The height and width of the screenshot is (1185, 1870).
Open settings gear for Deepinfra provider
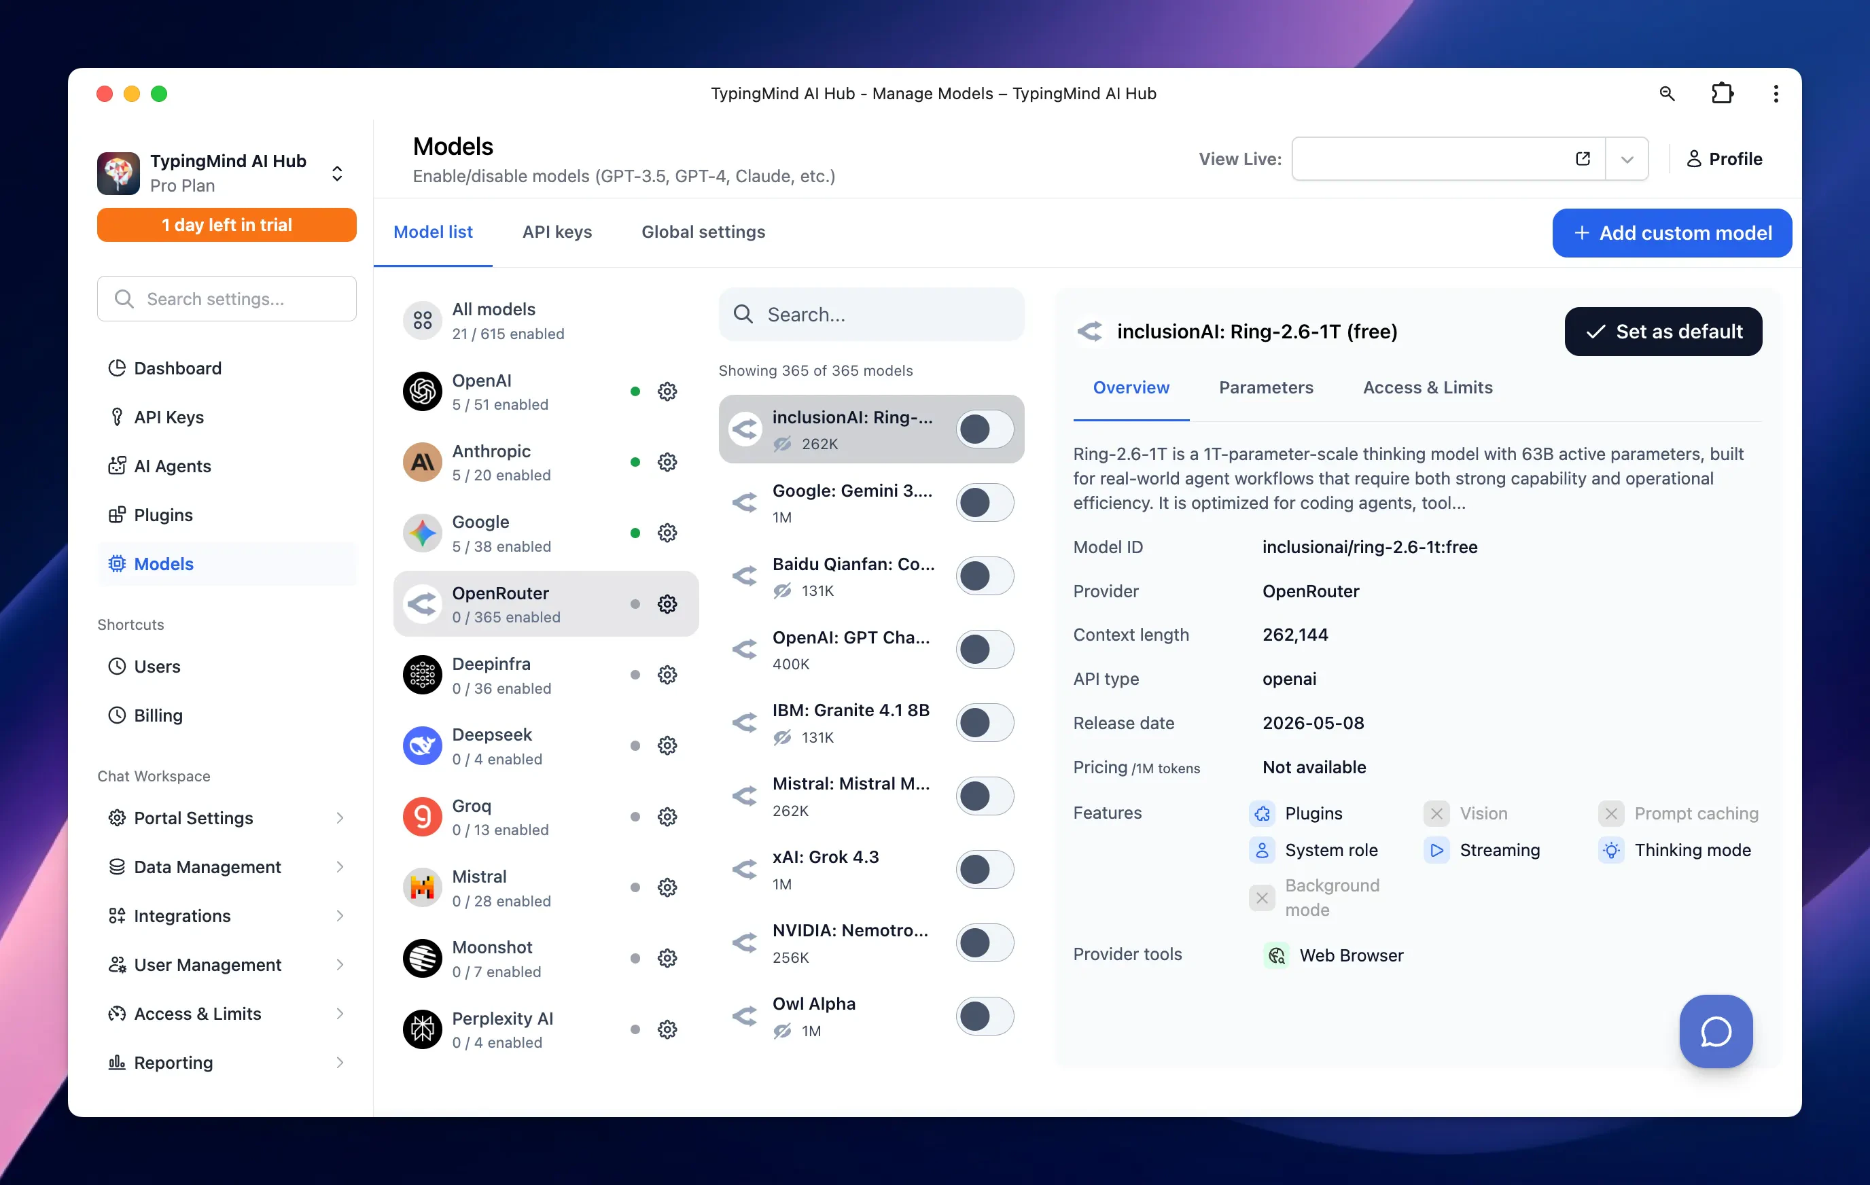(667, 675)
